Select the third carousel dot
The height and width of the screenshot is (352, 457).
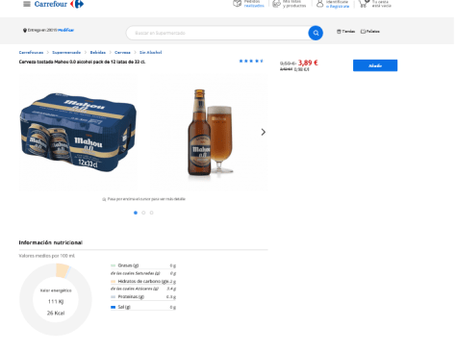(151, 213)
